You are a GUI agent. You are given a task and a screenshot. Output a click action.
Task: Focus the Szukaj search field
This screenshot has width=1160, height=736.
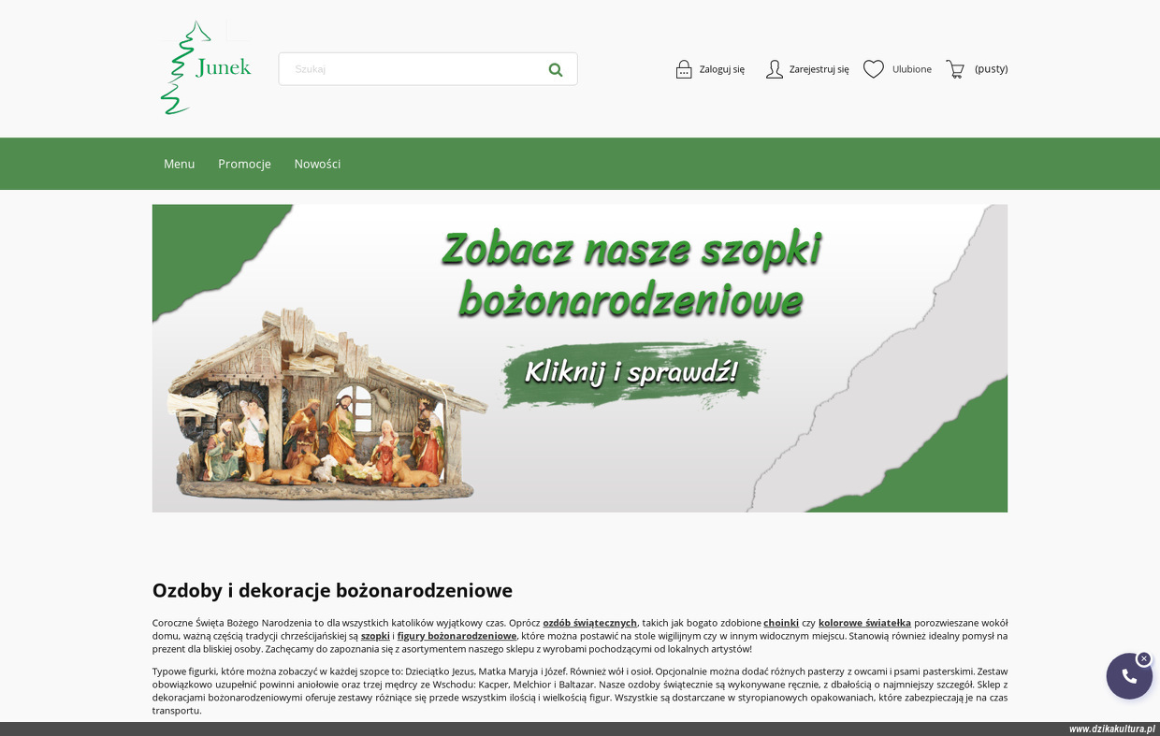point(428,69)
